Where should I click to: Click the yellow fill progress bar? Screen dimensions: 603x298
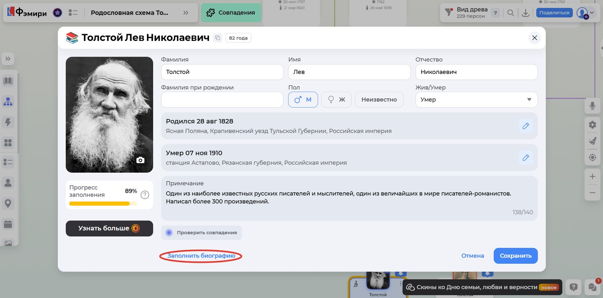[103, 204]
